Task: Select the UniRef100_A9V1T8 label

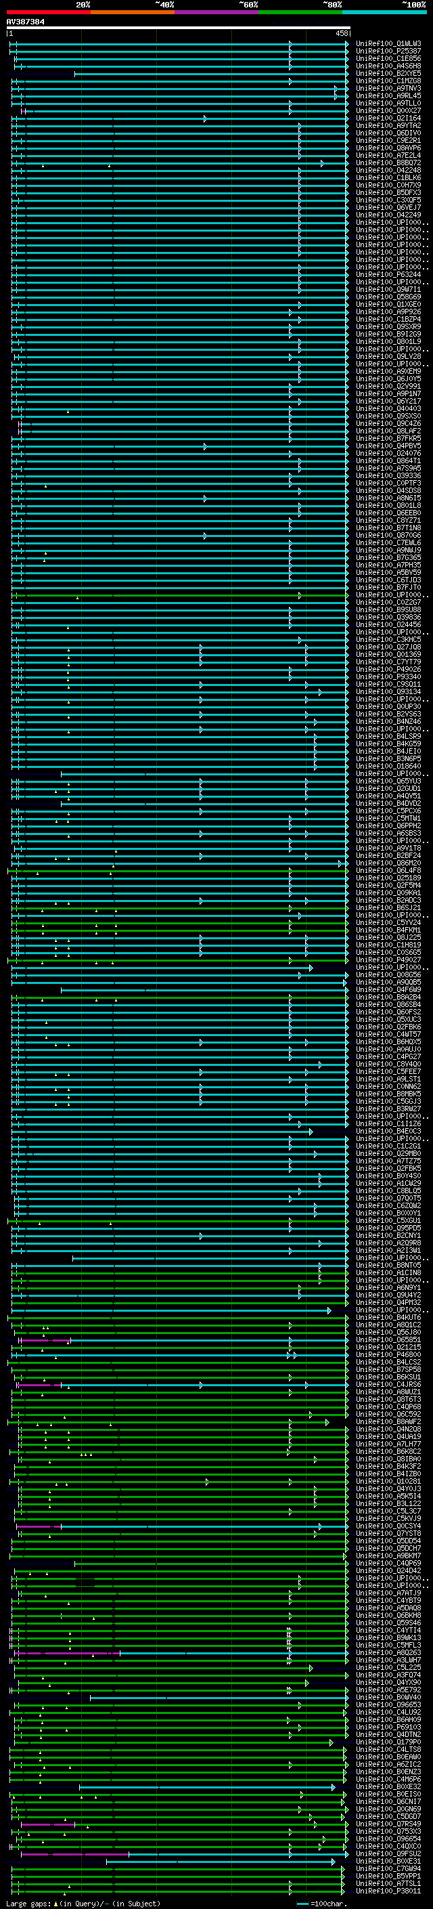Action: (388, 848)
